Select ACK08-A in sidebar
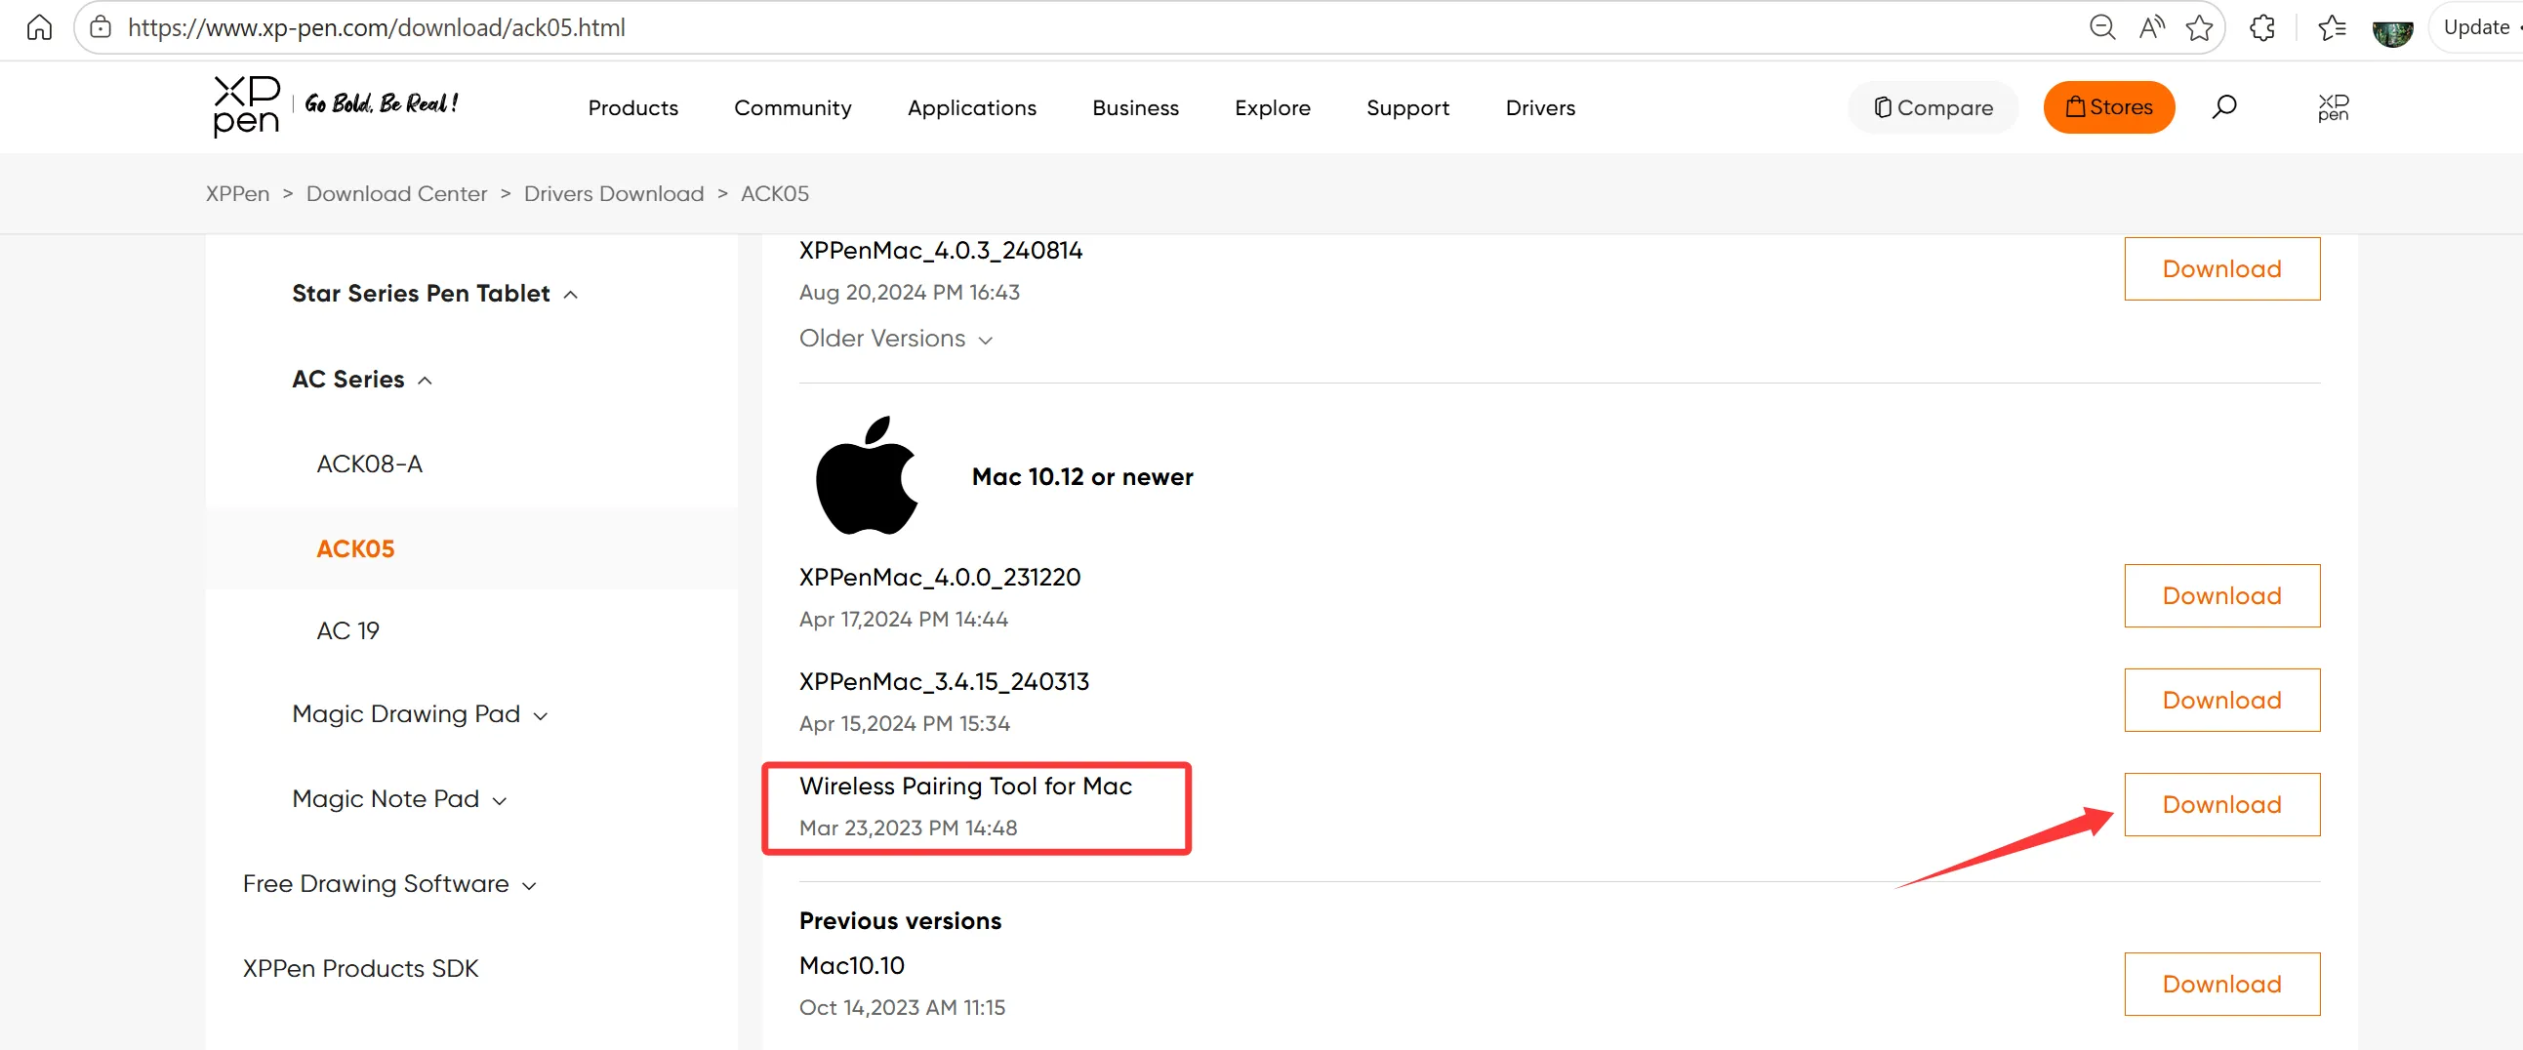 369,464
